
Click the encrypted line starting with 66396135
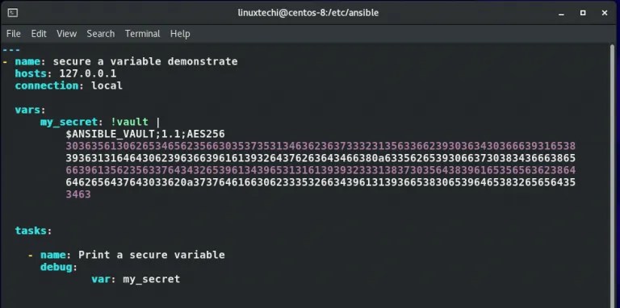pos(320,171)
